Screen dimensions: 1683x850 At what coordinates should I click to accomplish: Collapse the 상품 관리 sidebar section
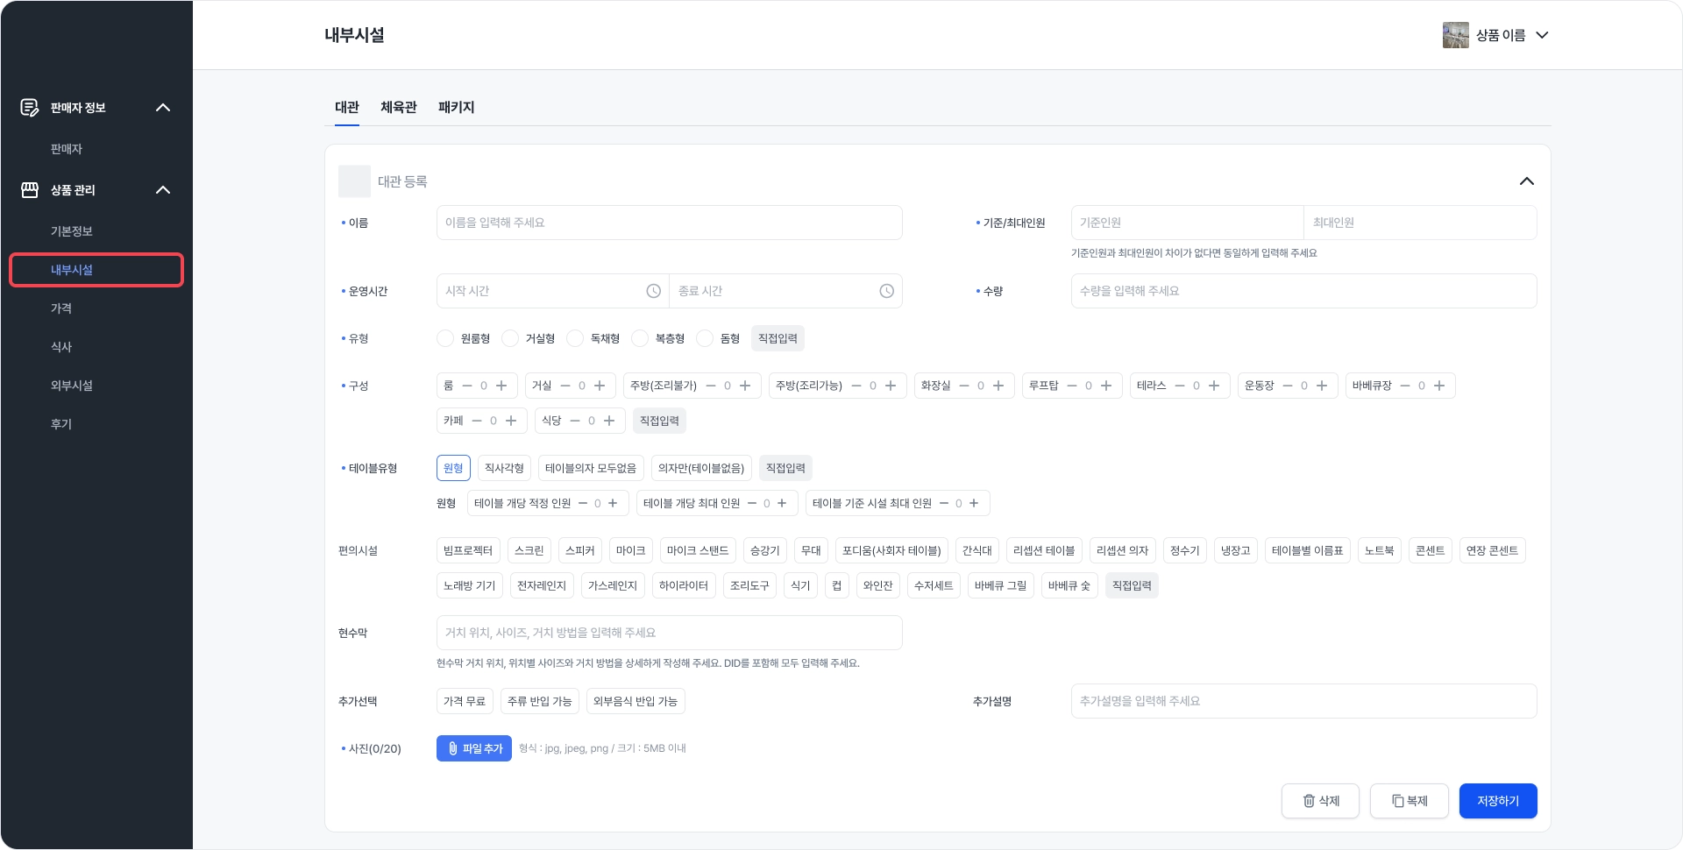163,190
